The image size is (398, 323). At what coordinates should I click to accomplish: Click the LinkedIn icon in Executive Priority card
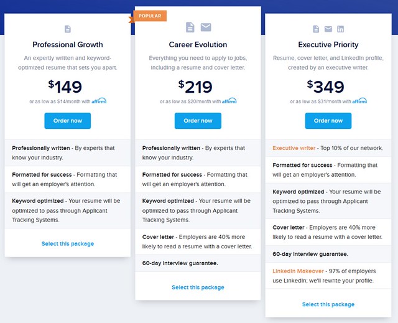coord(340,29)
